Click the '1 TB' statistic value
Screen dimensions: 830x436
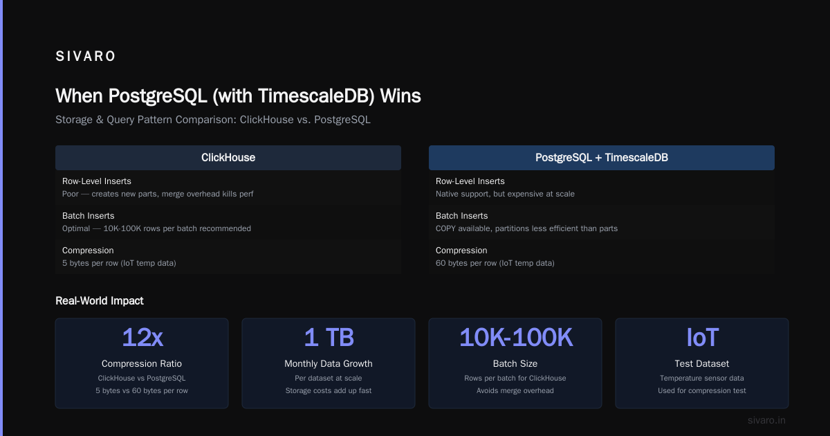(329, 337)
